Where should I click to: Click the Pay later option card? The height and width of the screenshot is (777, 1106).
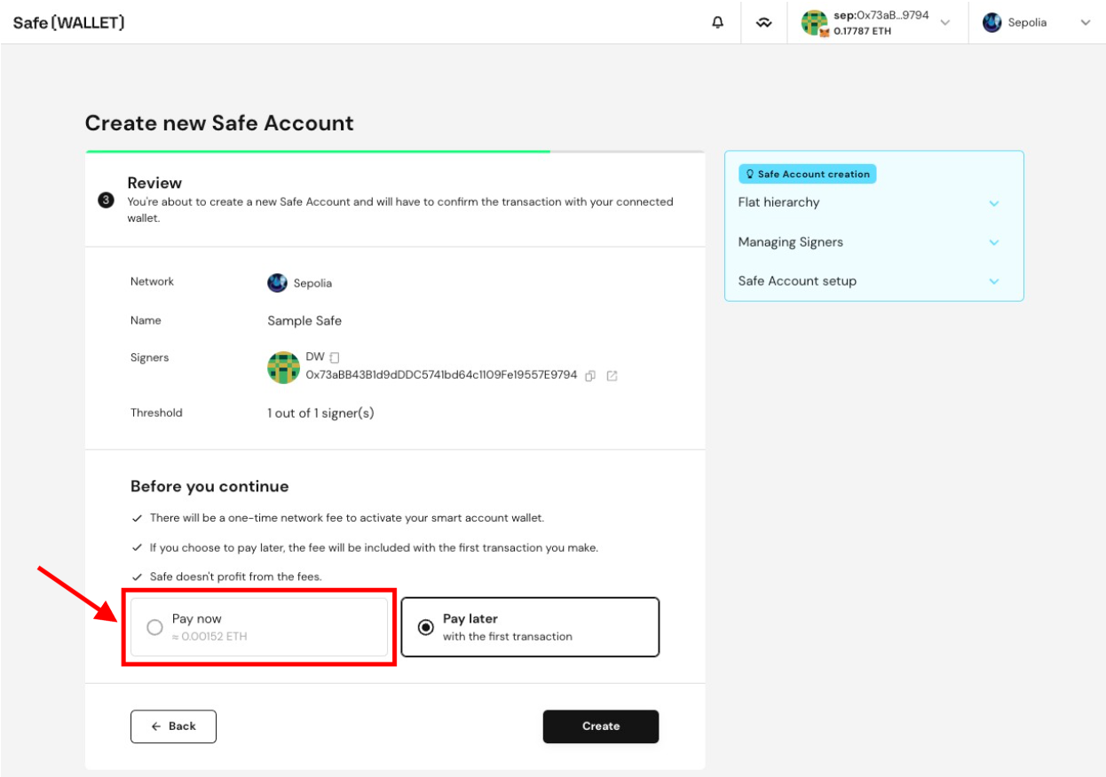[x=530, y=627]
